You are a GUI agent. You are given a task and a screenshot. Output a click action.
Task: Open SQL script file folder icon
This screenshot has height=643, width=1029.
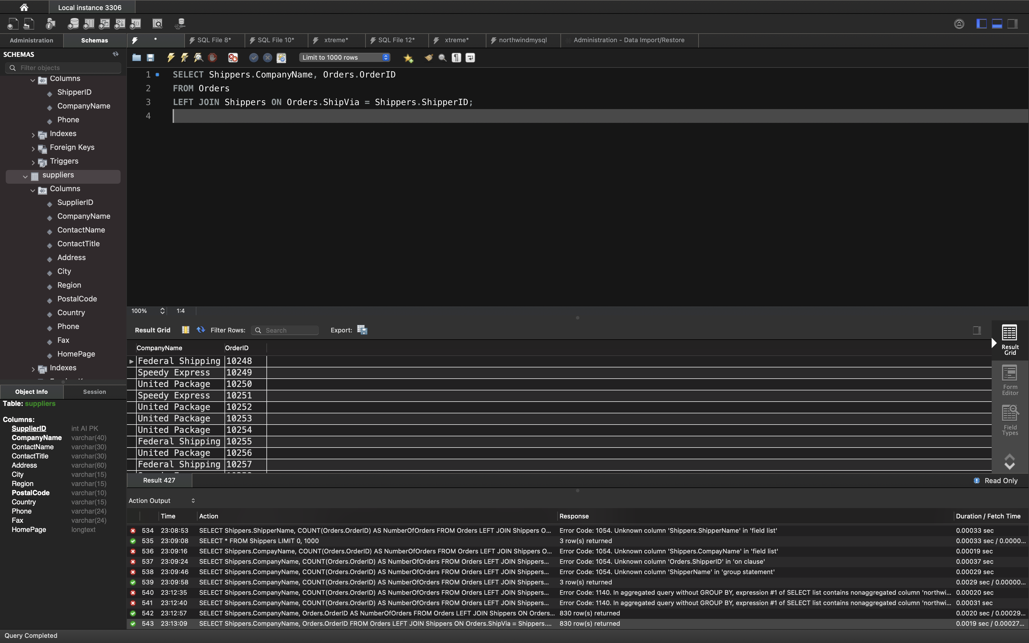(x=136, y=57)
